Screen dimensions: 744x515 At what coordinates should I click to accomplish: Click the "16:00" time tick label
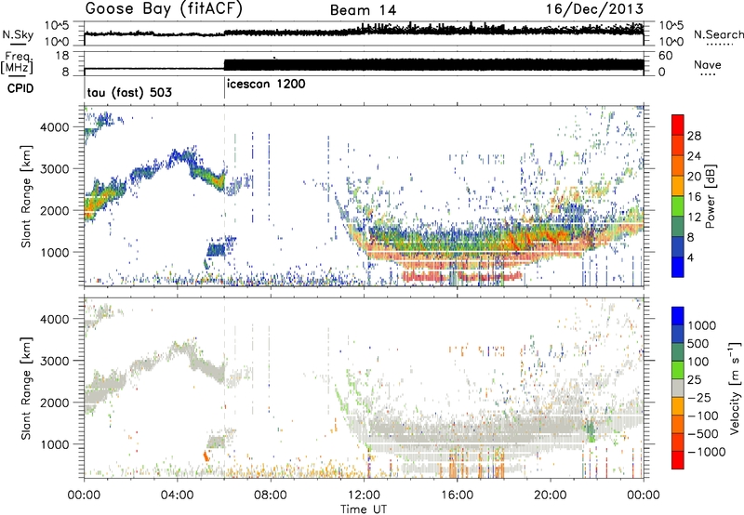pos(457,495)
